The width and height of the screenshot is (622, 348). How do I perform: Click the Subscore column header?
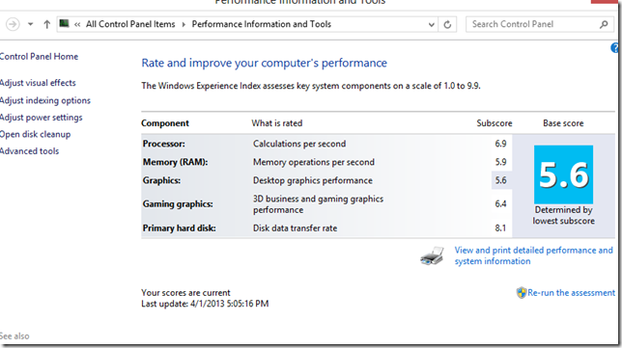[495, 123]
